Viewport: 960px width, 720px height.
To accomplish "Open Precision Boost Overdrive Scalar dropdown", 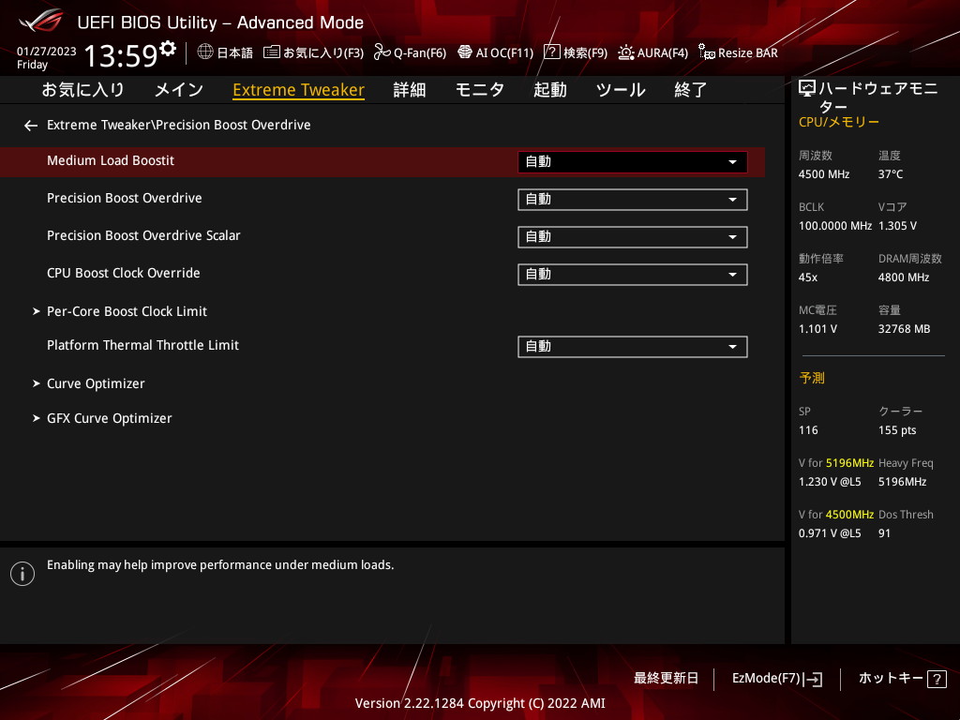I will [x=632, y=236].
